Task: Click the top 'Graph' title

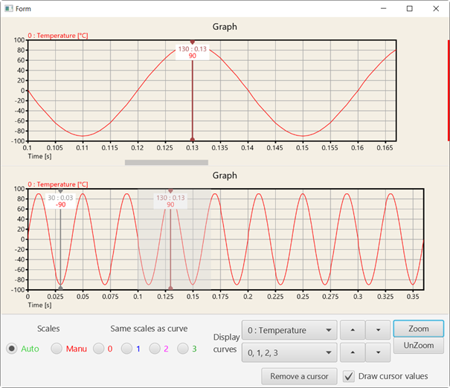Action: (x=225, y=27)
